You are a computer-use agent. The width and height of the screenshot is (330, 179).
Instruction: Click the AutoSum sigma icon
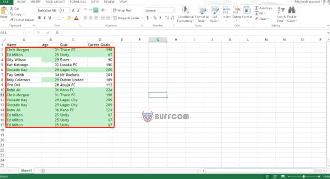coord(256,8)
